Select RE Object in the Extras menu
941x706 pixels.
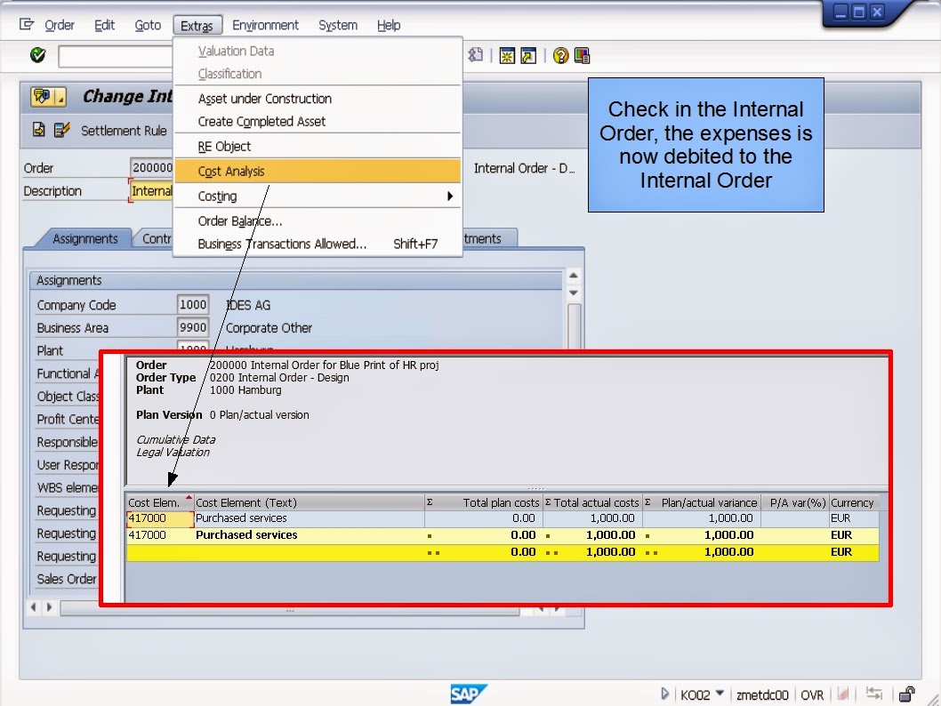pos(318,147)
